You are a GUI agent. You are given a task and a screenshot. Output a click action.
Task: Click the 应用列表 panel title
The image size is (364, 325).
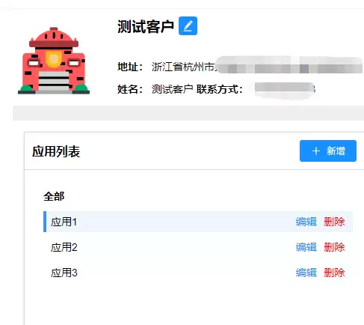pos(56,151)
